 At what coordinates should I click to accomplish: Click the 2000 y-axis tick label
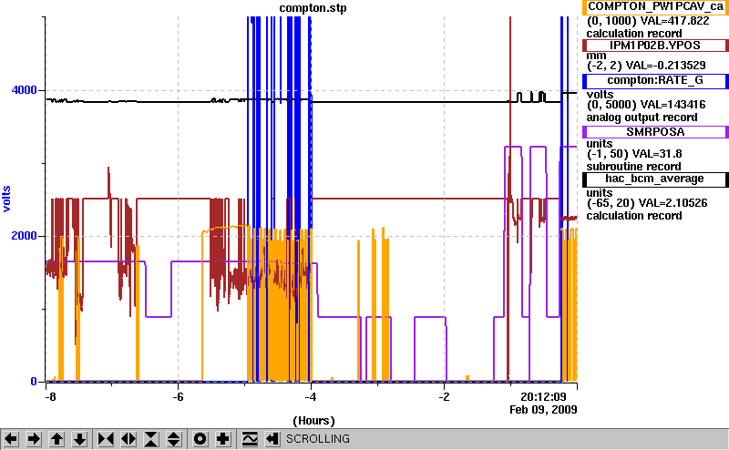[x=25, y=235]
